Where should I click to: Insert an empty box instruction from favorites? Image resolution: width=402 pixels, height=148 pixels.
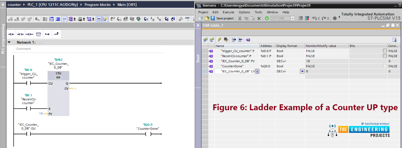coord(38,34)
